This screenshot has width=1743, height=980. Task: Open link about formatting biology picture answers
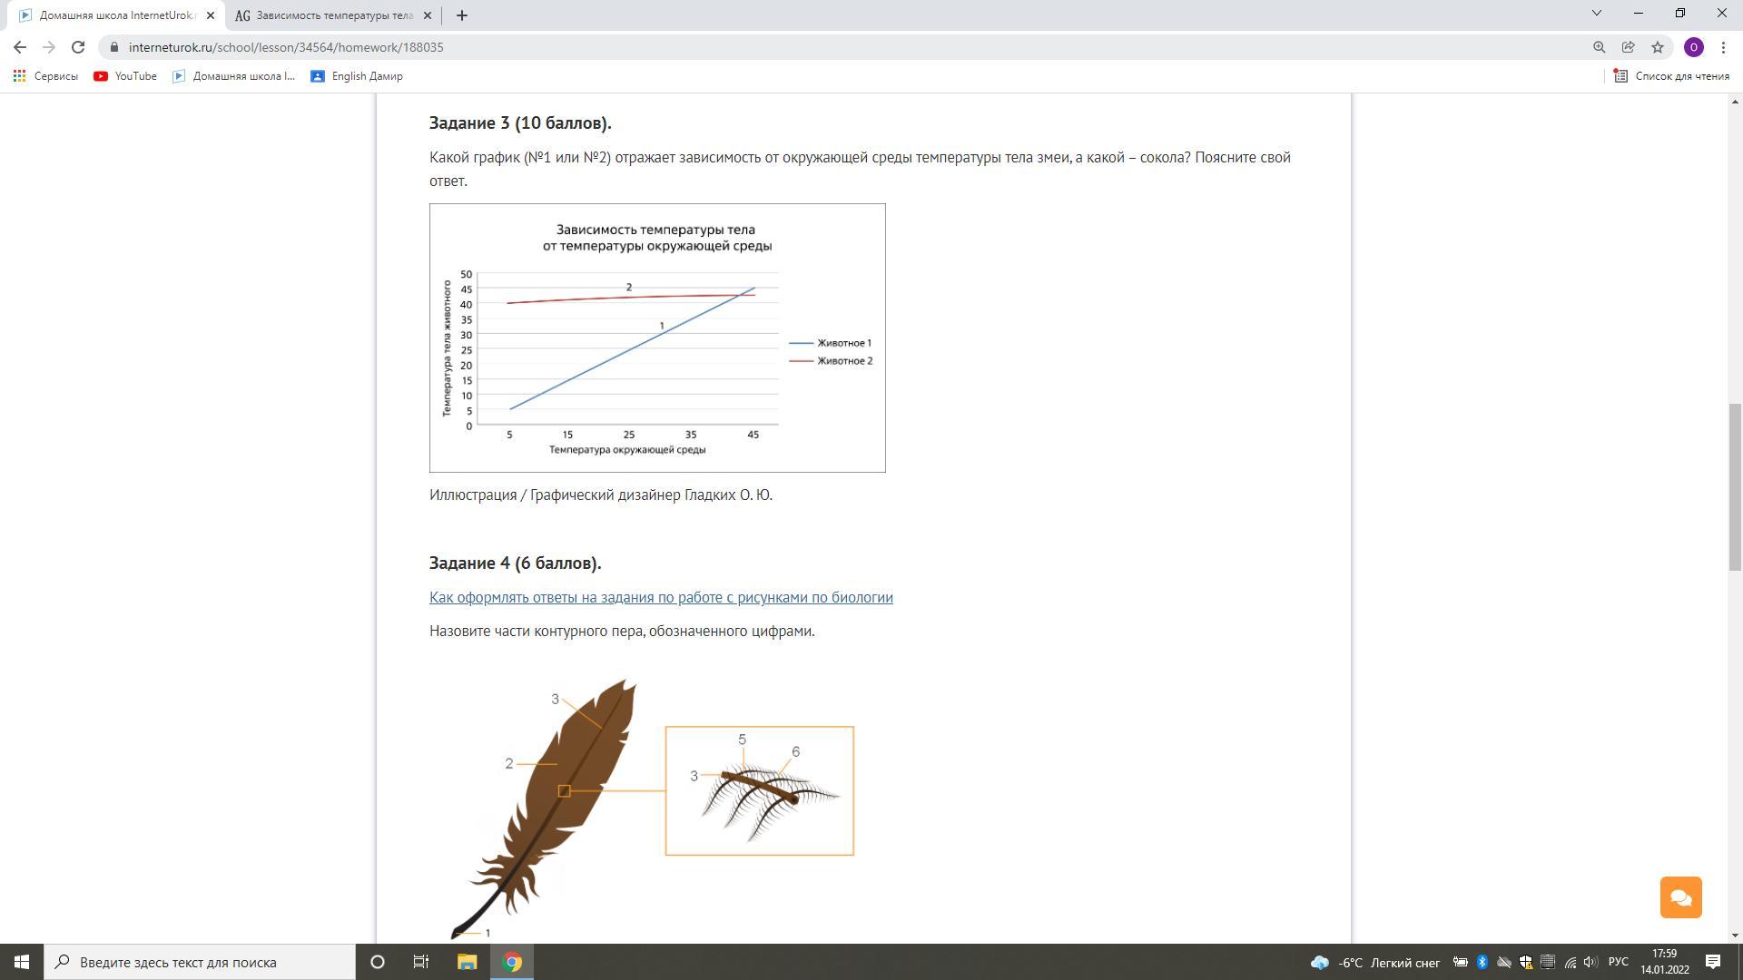click(661, 597)
